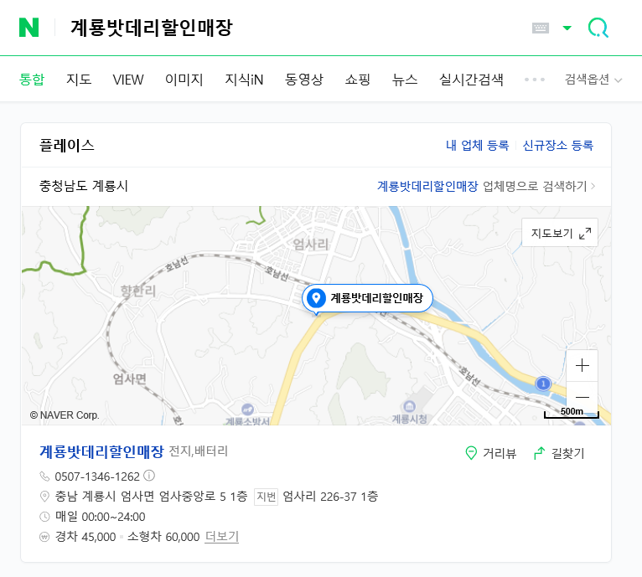Select the 동영상 tab

pos(303,80)
